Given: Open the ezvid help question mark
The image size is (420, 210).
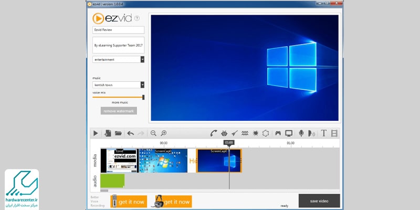Looking at the screenshot, I should click(x=137, y=18).
